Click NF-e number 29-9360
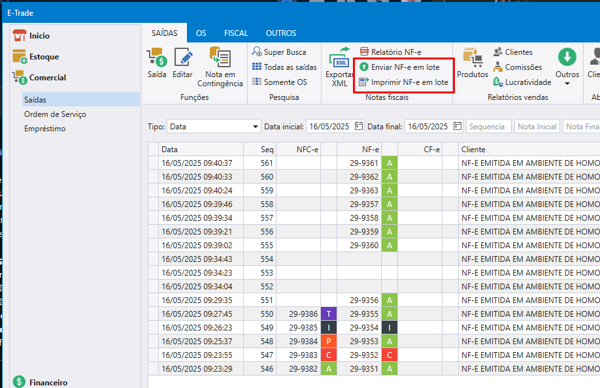Viewport: 600px width, 388px height. click(x=363, y=245)
